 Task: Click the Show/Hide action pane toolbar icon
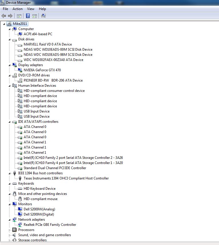coord(35,16)
